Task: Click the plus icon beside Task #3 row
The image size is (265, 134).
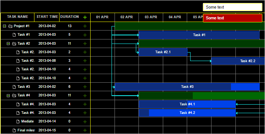Action: [85, 87]
